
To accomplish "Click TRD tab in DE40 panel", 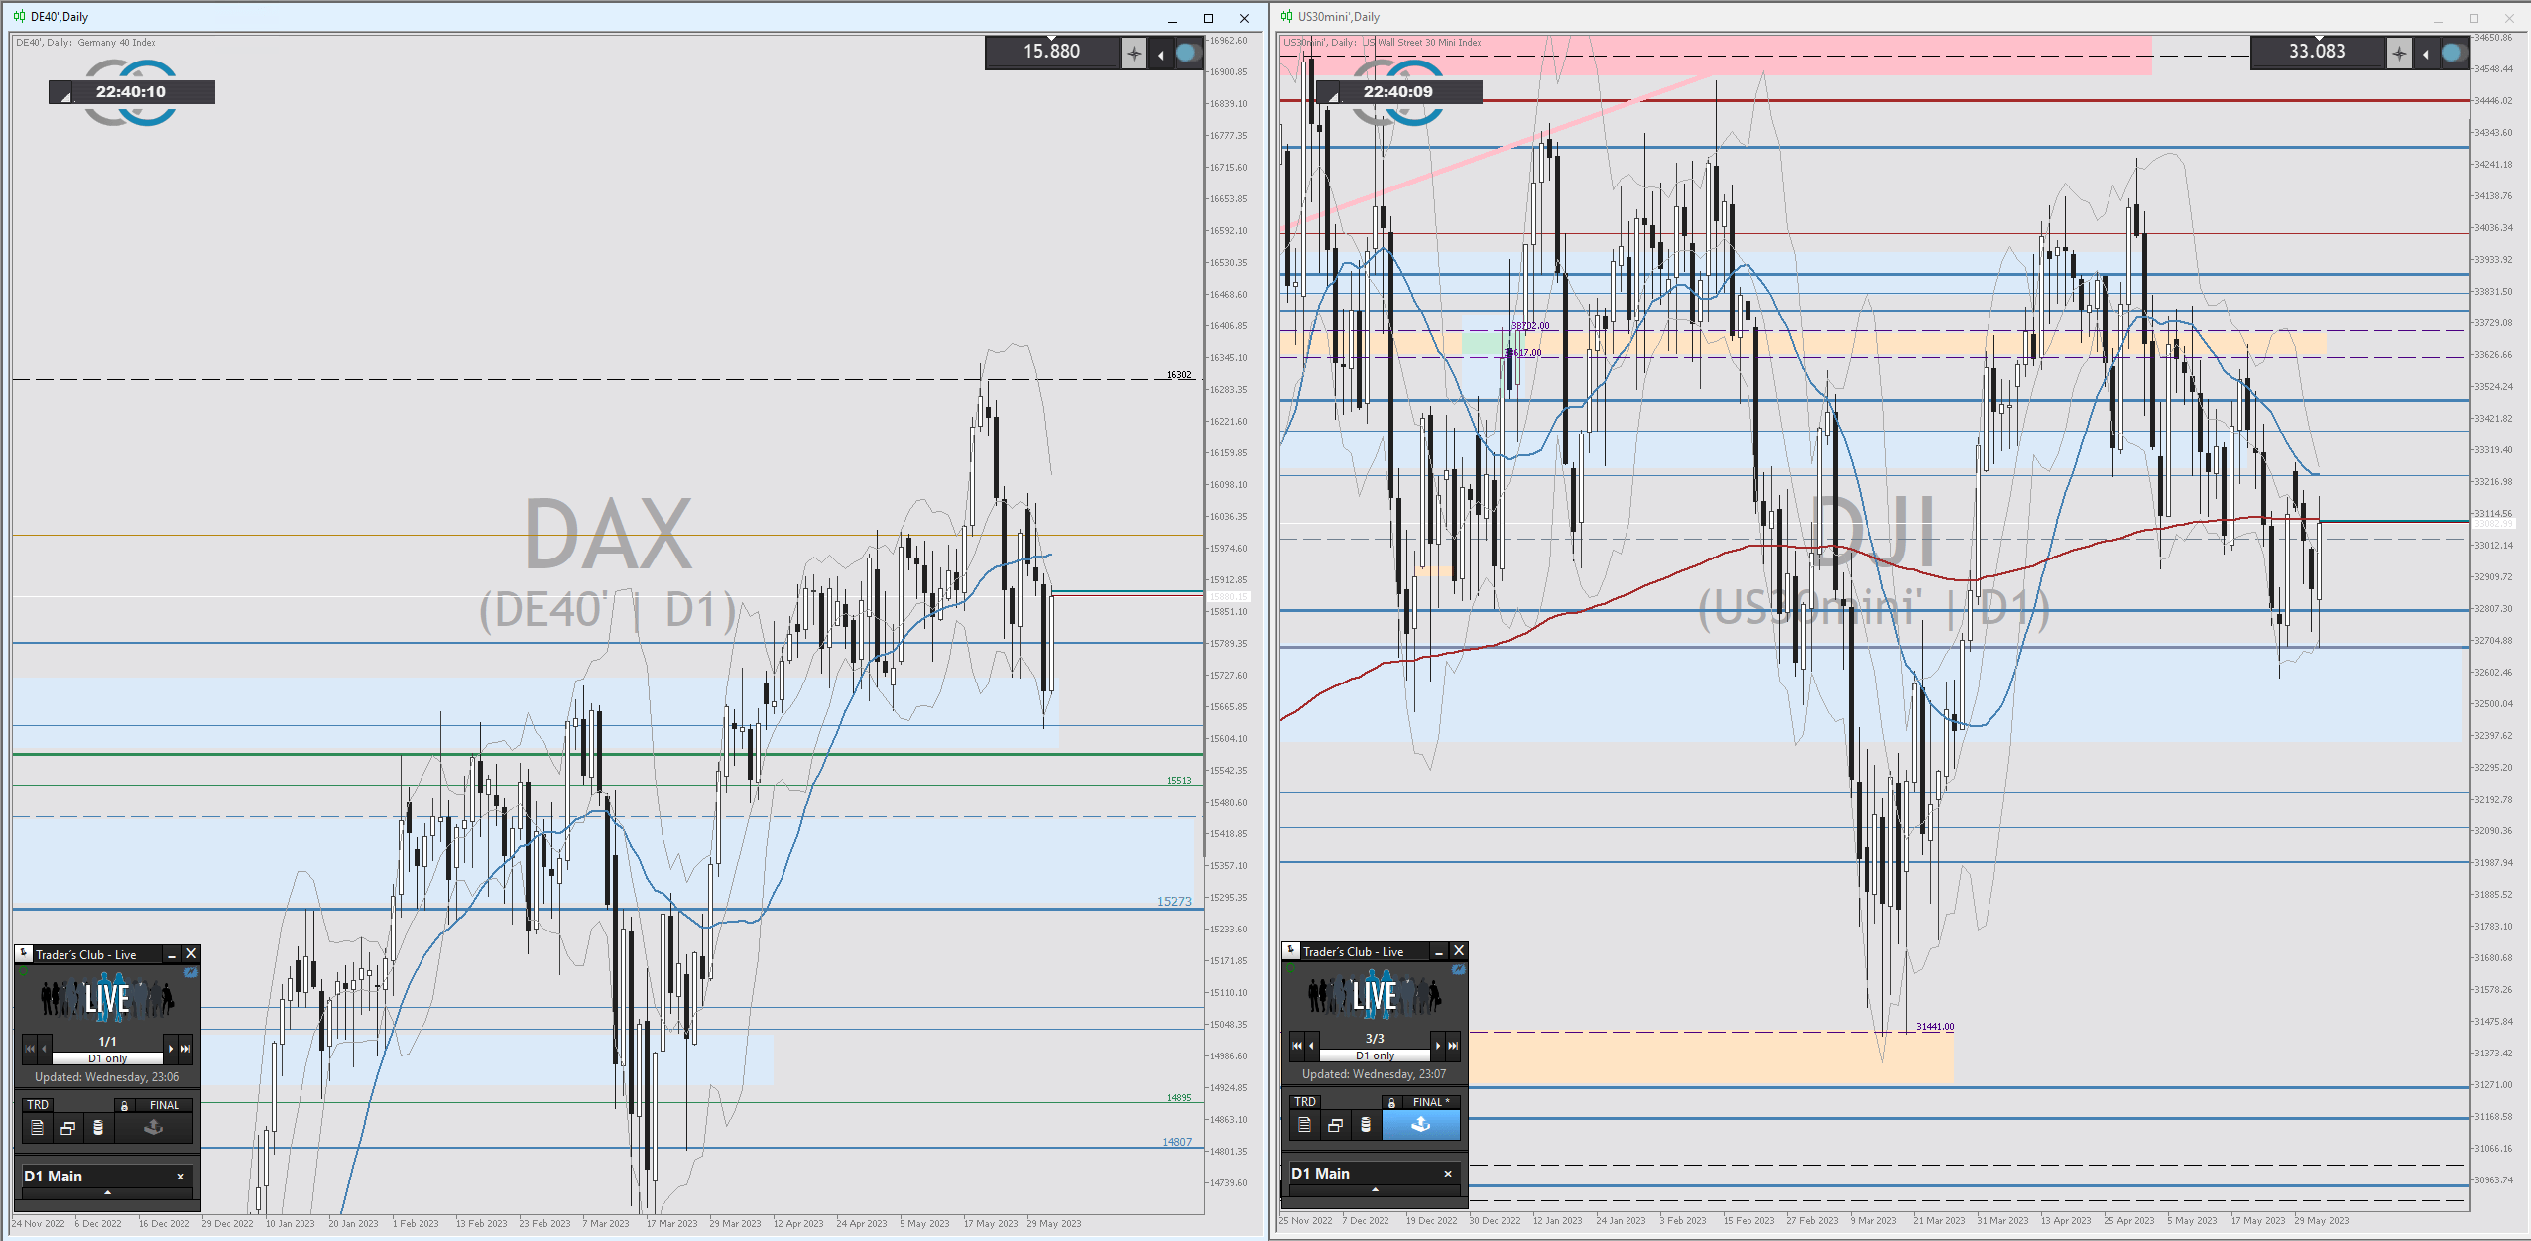I will [x=38, y=1104].
